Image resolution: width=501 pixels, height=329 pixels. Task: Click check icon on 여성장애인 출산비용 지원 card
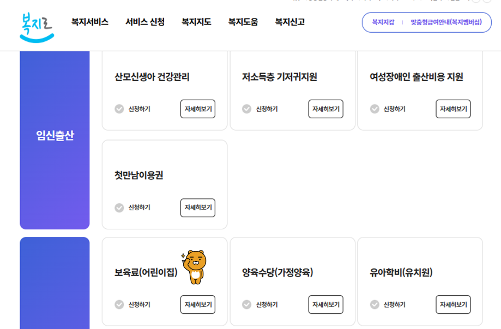[x=373, y=108]
